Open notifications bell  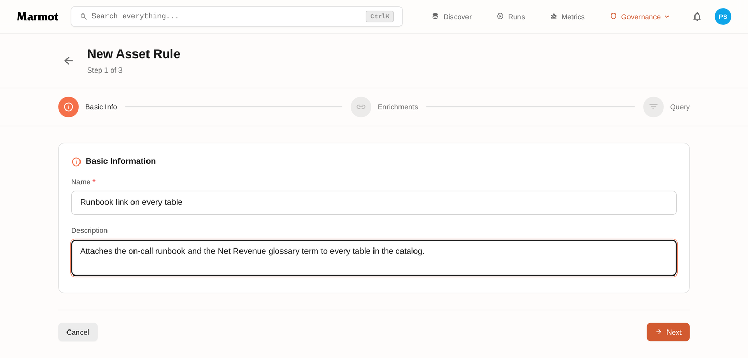[x=697, y=17]
